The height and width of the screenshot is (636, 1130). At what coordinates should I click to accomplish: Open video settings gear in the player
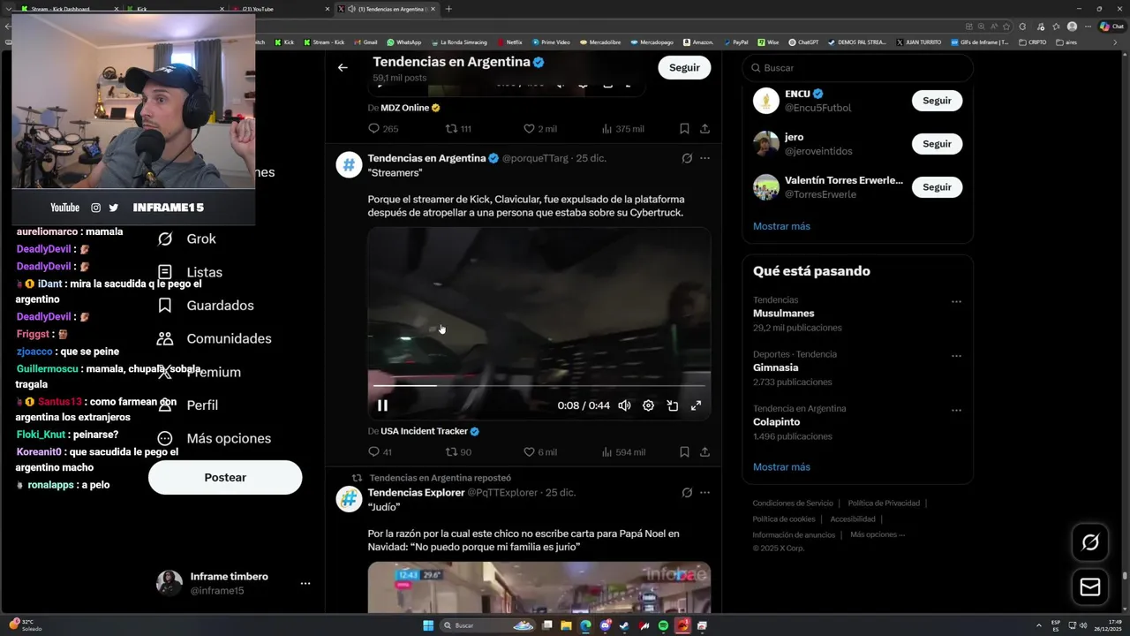pyautogui.click(x=648, y=405)
